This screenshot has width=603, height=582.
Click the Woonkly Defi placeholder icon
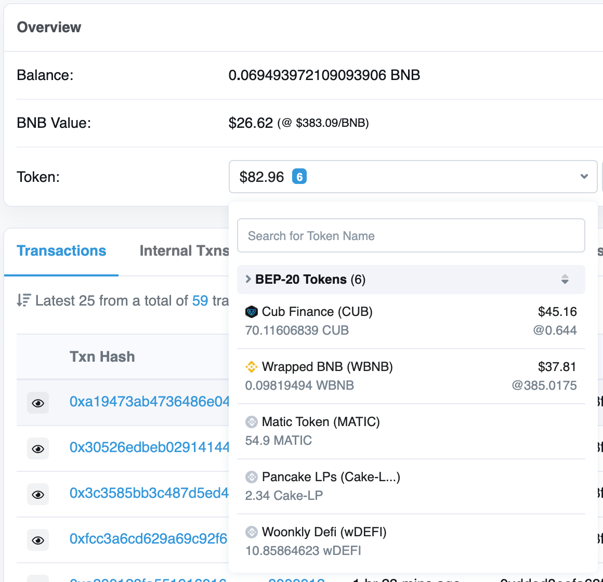click(x=252, y=532)
